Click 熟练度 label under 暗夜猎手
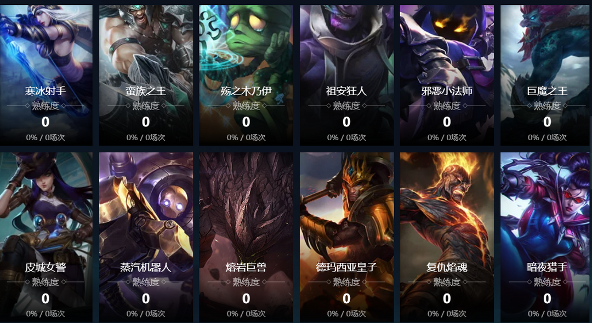Screen dimensions: 592x323 coord(547,282)
